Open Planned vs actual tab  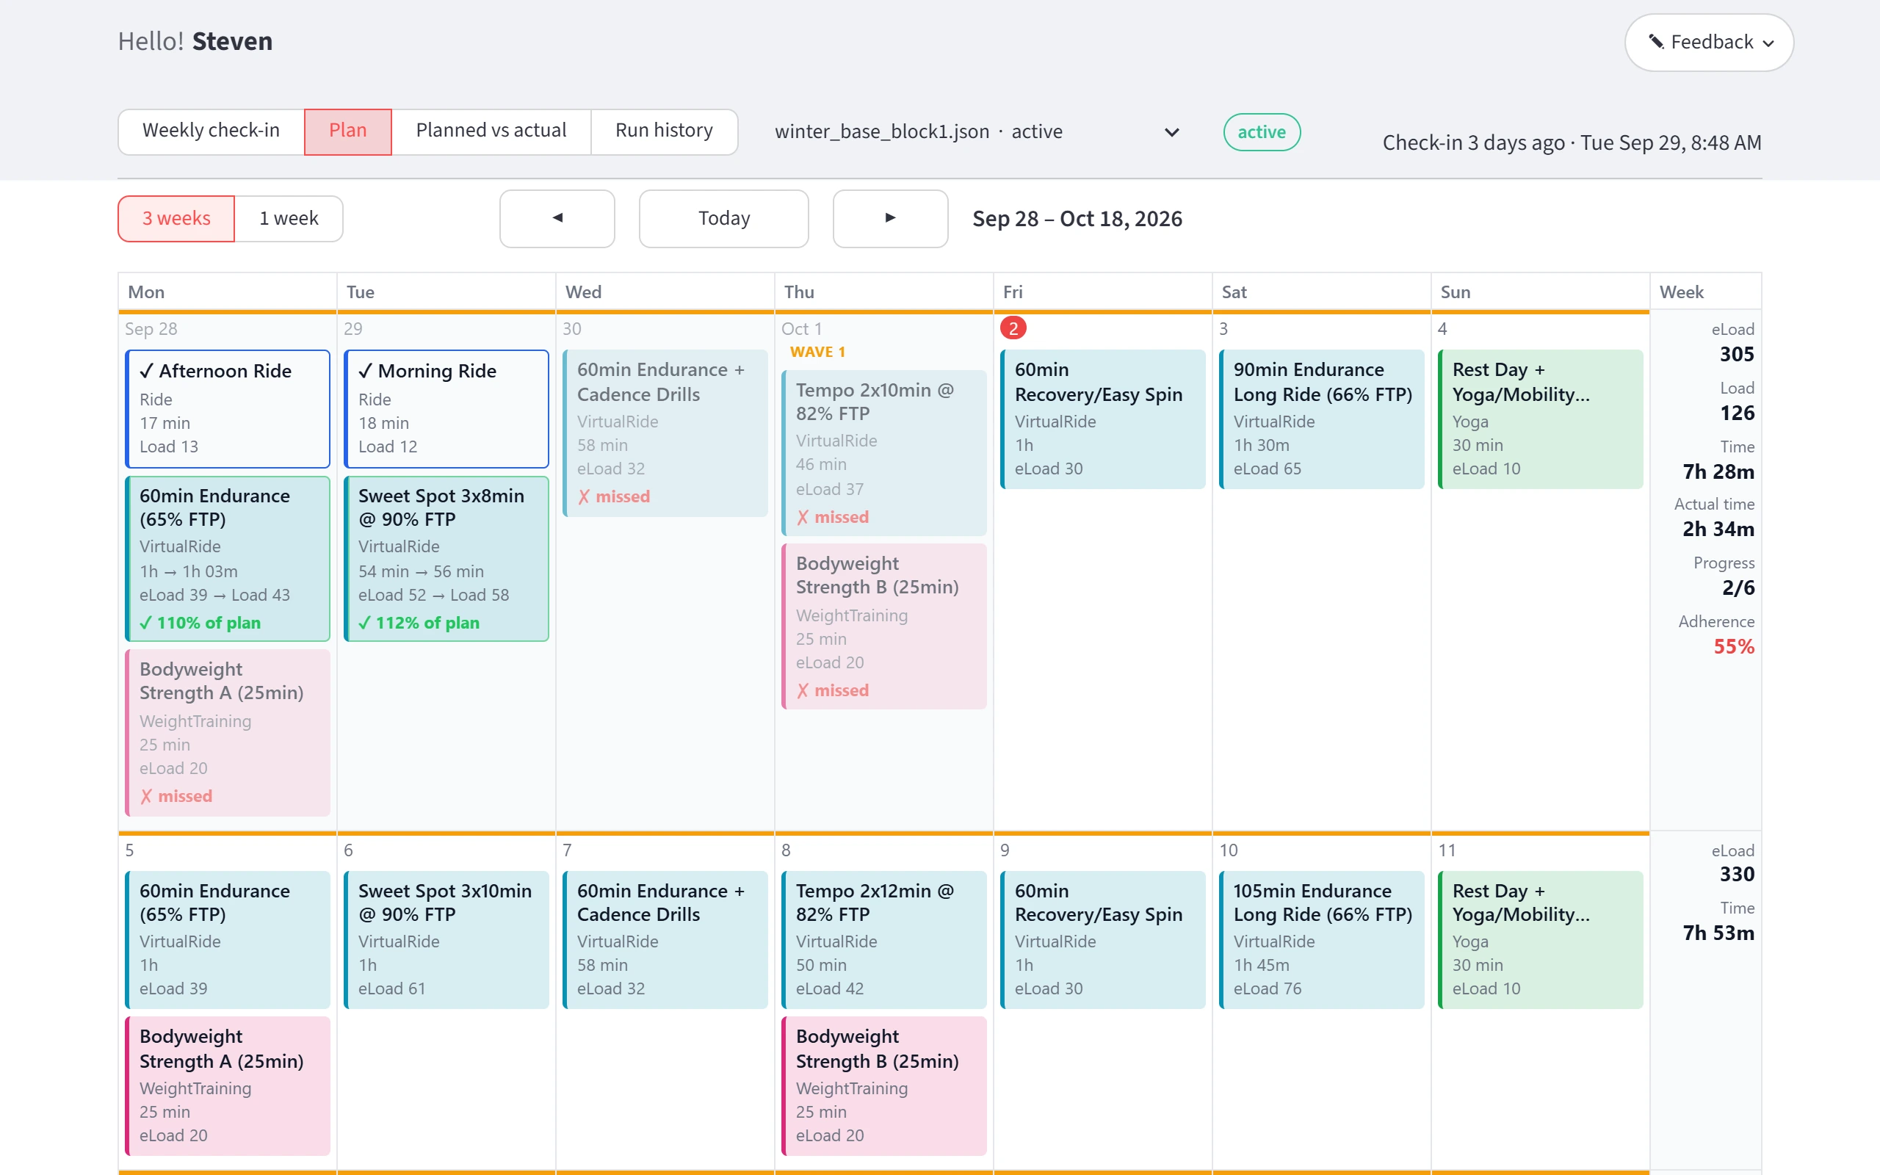coord(491,131)
